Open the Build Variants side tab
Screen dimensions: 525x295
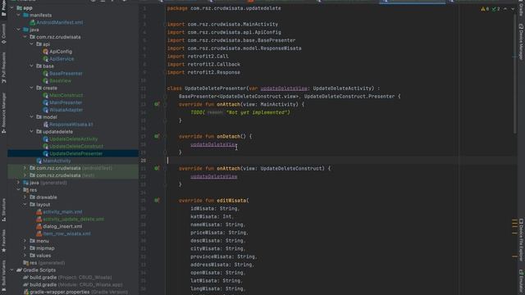(3, 276)
